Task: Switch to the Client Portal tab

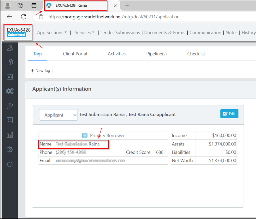Action: [75, 54]
